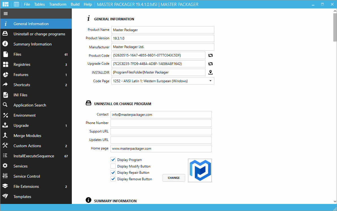
Task: Click the scrollbar down arrow
Action: pos(335,202)
